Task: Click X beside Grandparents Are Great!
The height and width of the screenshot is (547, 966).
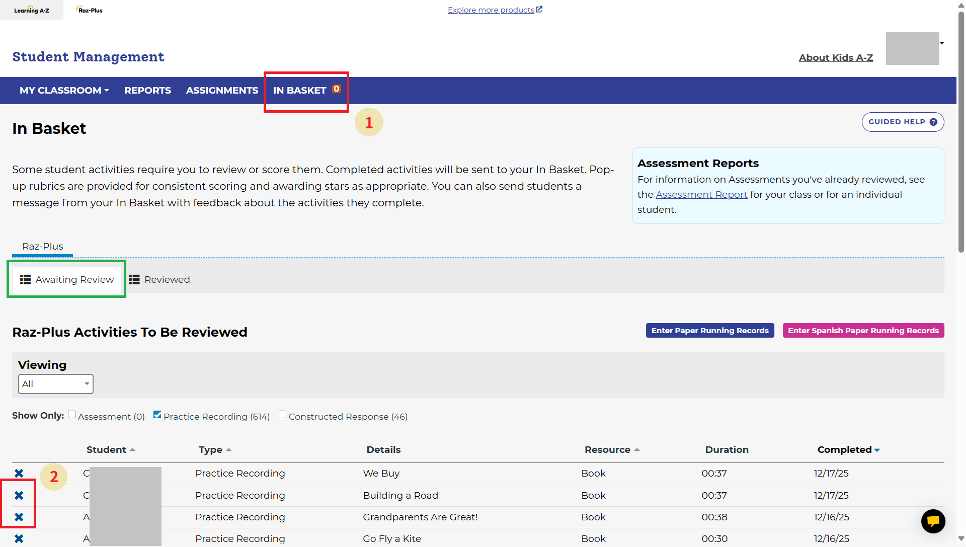Action: coord(19,517)
